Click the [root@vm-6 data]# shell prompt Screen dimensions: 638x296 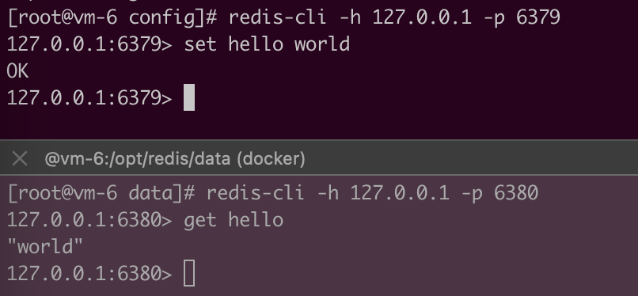(x=101, y=193)
